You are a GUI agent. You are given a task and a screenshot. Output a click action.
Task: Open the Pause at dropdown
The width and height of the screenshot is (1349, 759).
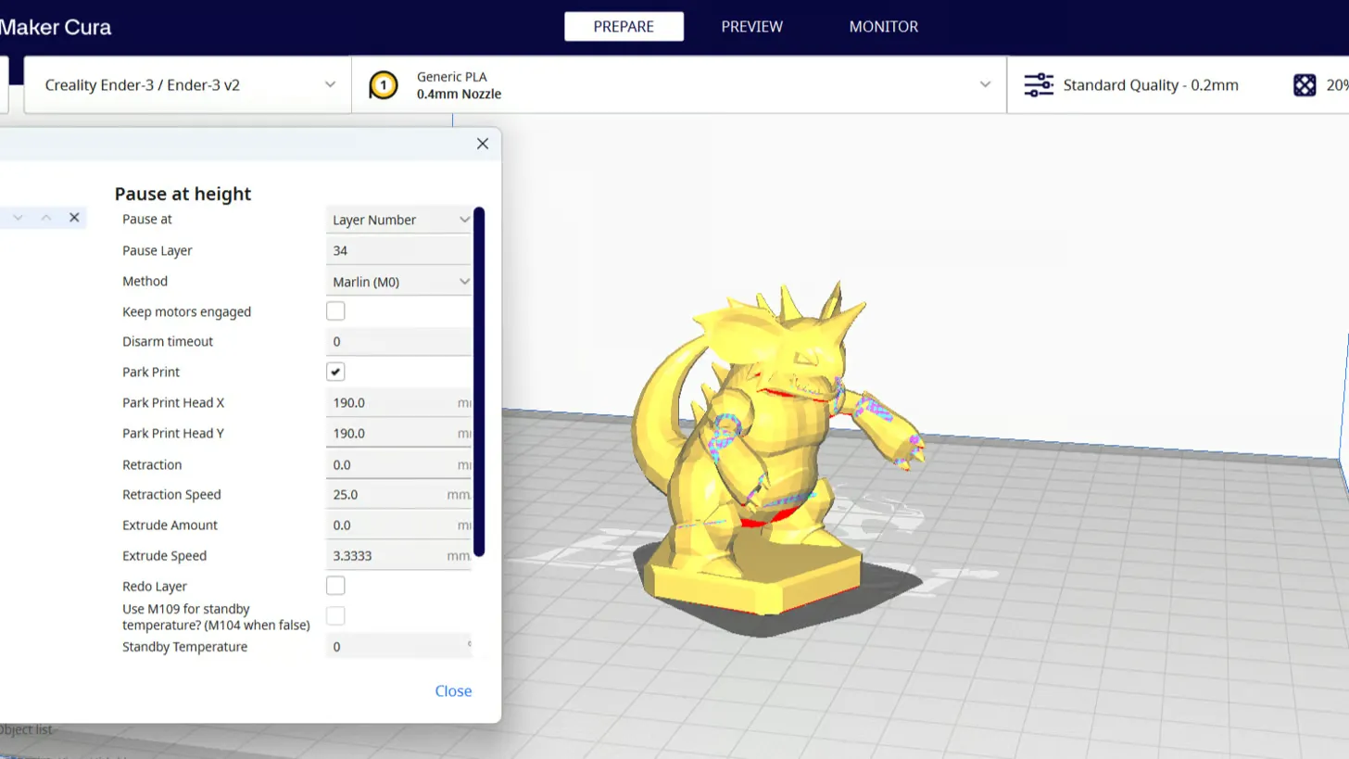(x=399, y=220)
